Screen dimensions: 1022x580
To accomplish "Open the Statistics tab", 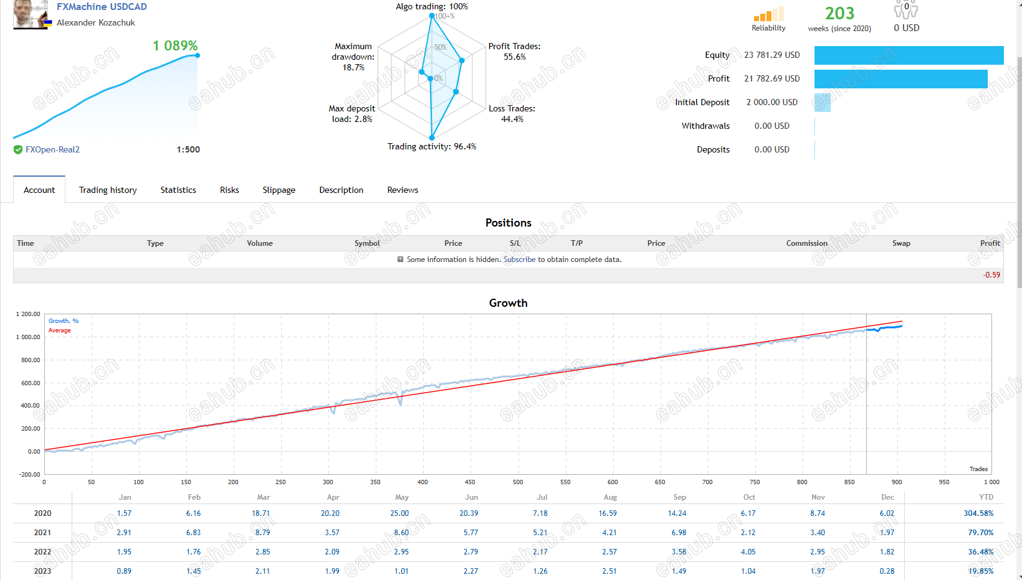I will pyautogui.click(x=178, y=190).
